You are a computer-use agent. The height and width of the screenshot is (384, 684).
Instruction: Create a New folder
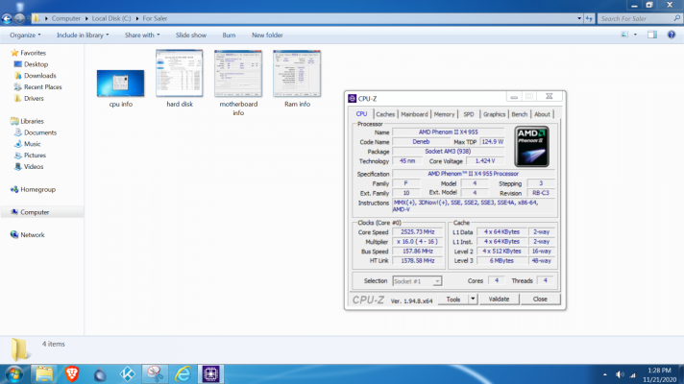pos(267,35)
